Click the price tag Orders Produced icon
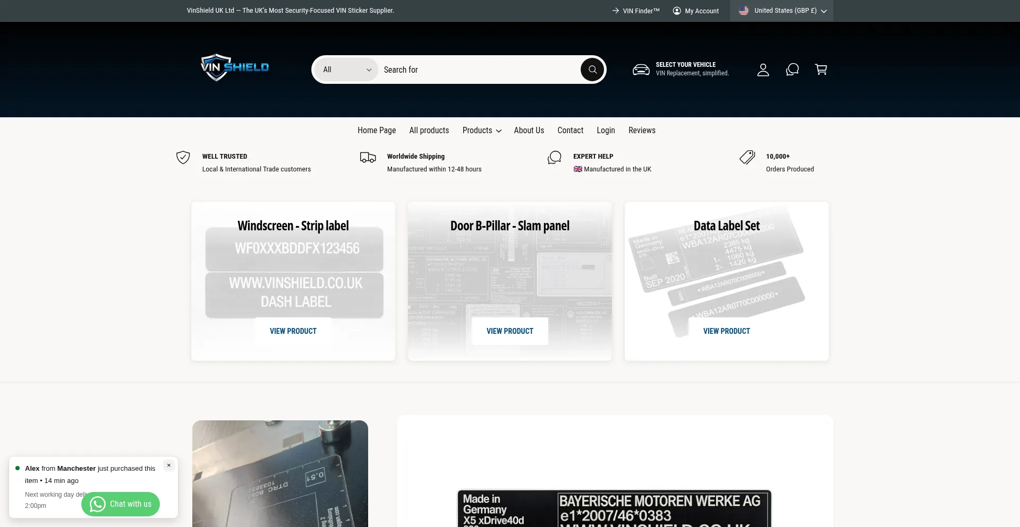This screenshot has height=527, width=1020. [x=747, y=158]
